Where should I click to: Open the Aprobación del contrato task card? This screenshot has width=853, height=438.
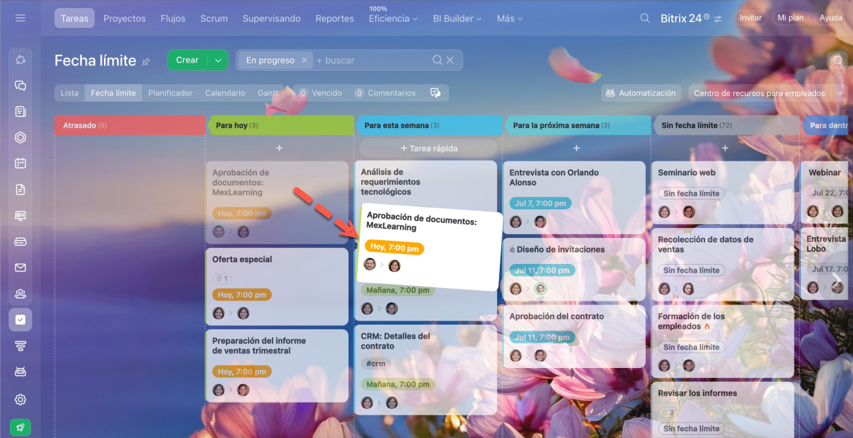pos(574,336)
